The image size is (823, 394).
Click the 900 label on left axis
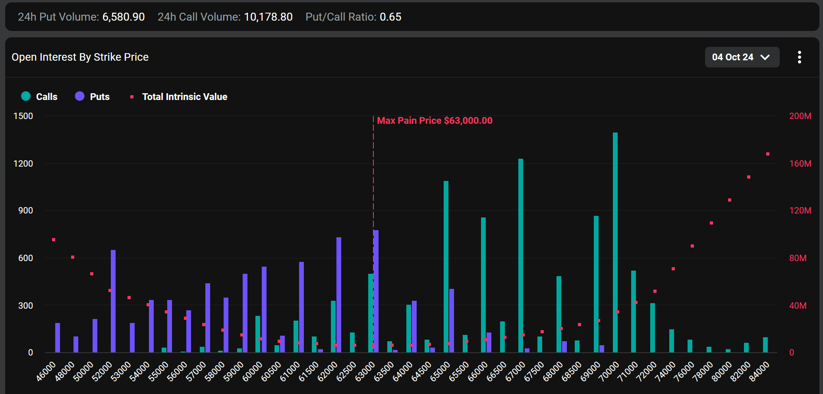[25, 210]
